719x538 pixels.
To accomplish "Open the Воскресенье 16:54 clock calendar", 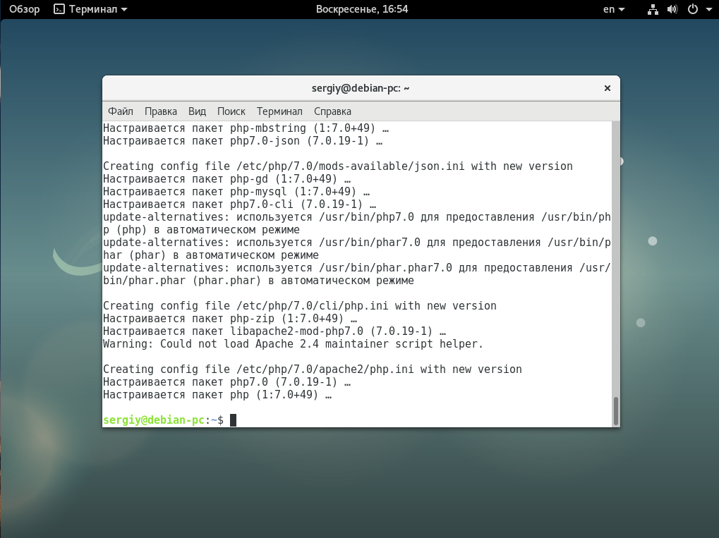I will (362, 9).
